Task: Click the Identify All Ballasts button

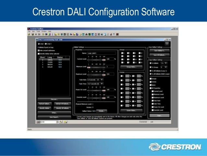Action: pyautogui.click(x=62, y=108)
